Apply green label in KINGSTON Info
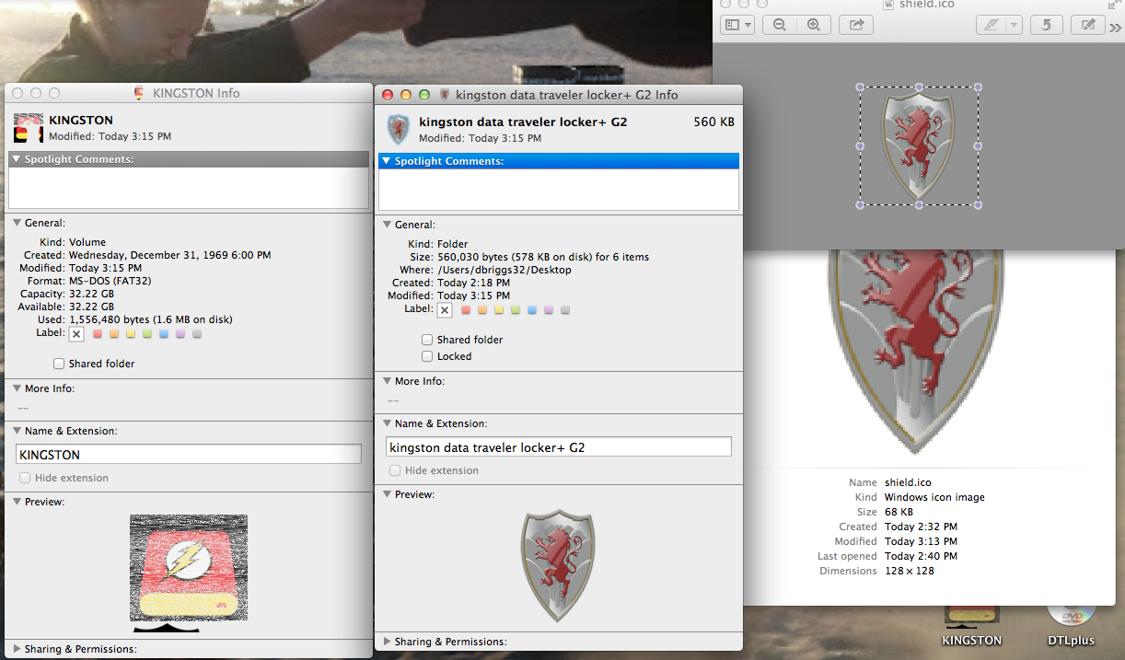1125x660 pixels. [147, 334]
